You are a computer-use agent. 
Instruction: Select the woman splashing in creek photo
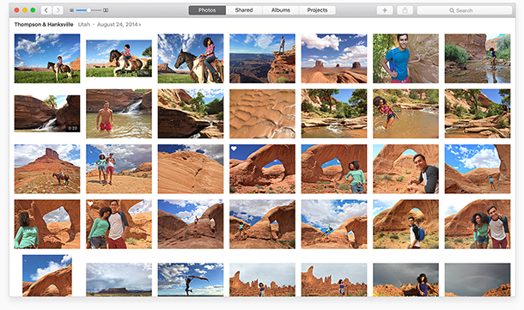pyautogui.click(x=405, y=113)
